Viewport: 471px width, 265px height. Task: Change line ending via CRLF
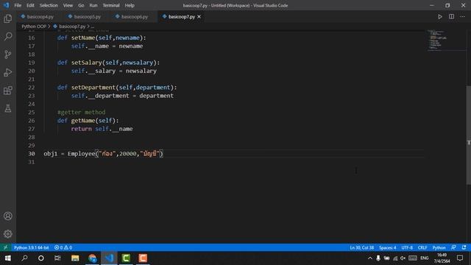pyautogui.click(x=422, y=247)
